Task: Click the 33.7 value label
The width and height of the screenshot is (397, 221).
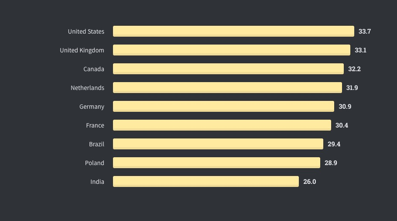Action: 365,31
